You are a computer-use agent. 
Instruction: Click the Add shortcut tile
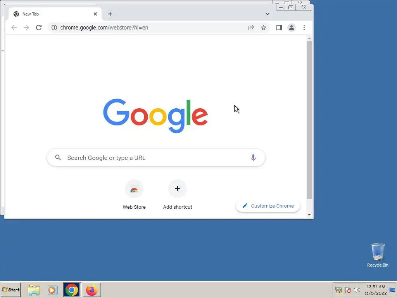pos(178,195)
